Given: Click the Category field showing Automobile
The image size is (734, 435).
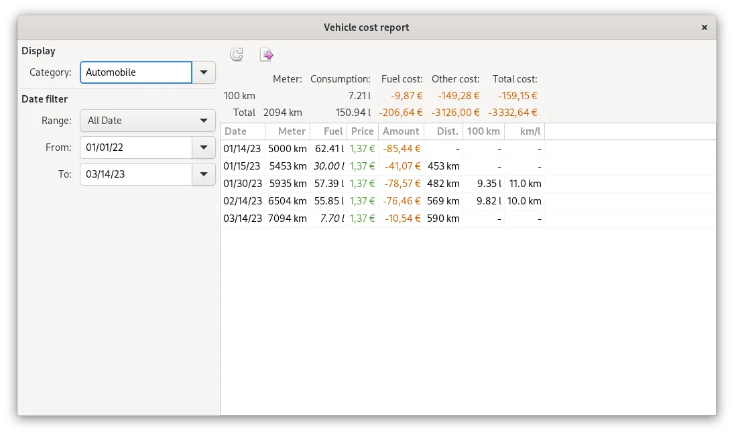Looking at the screenshot, I should click(x=136, y=72).
